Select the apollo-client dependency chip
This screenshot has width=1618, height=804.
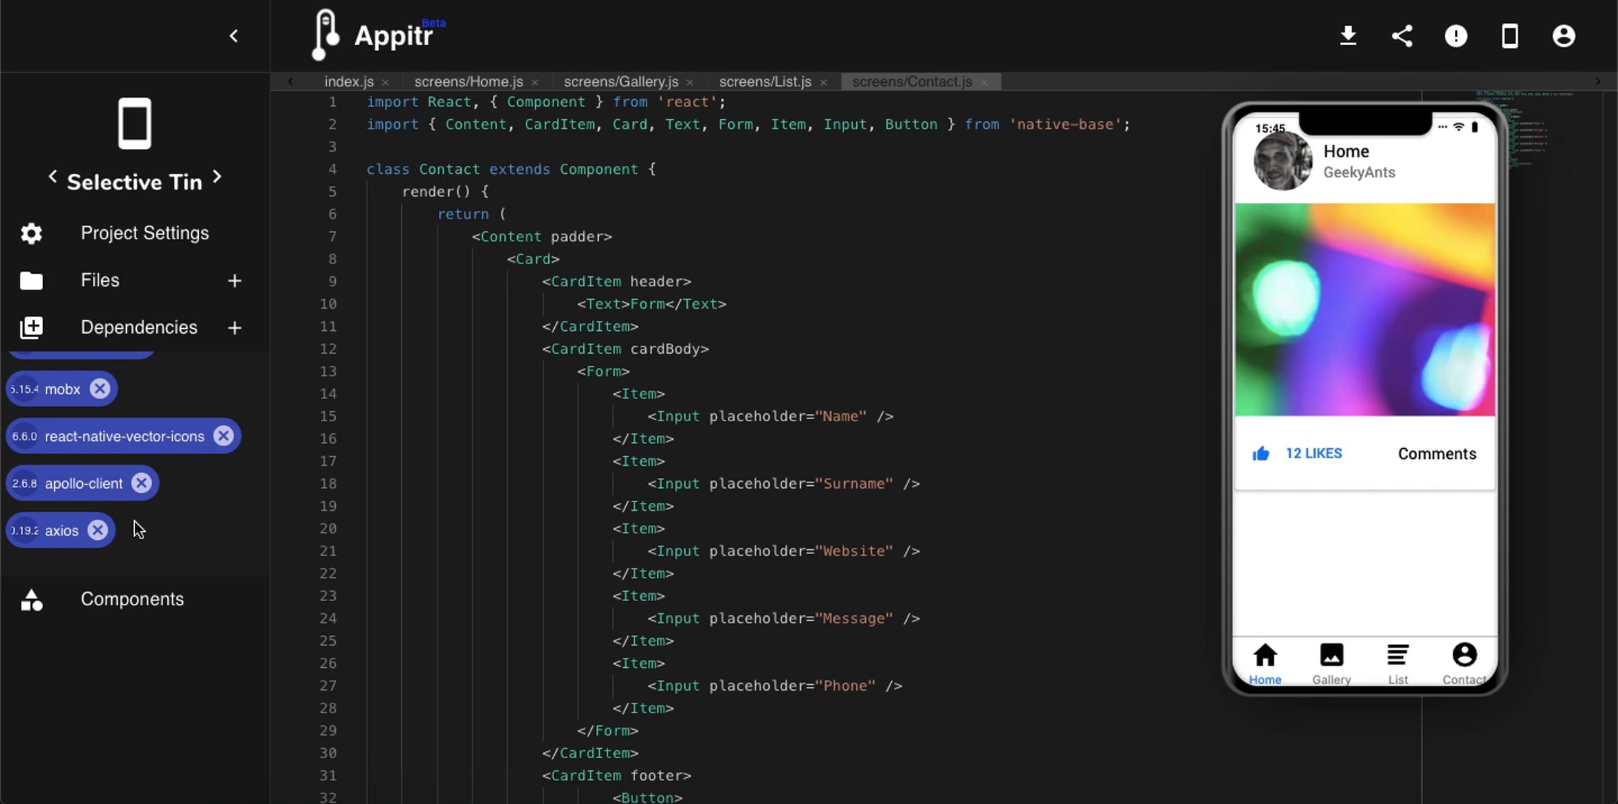[83, 483]
